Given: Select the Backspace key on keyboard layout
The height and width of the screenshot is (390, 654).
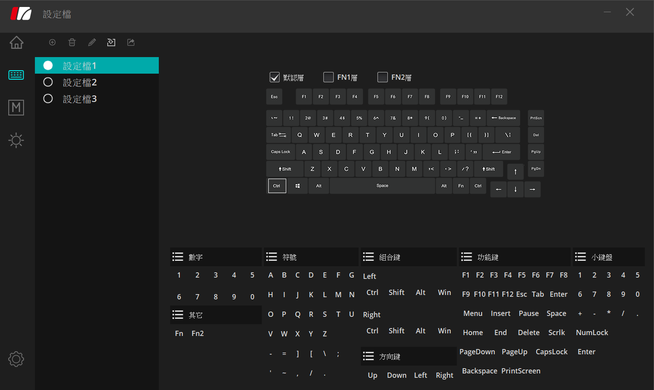Looking at the screenshot, I should (503, 118).
